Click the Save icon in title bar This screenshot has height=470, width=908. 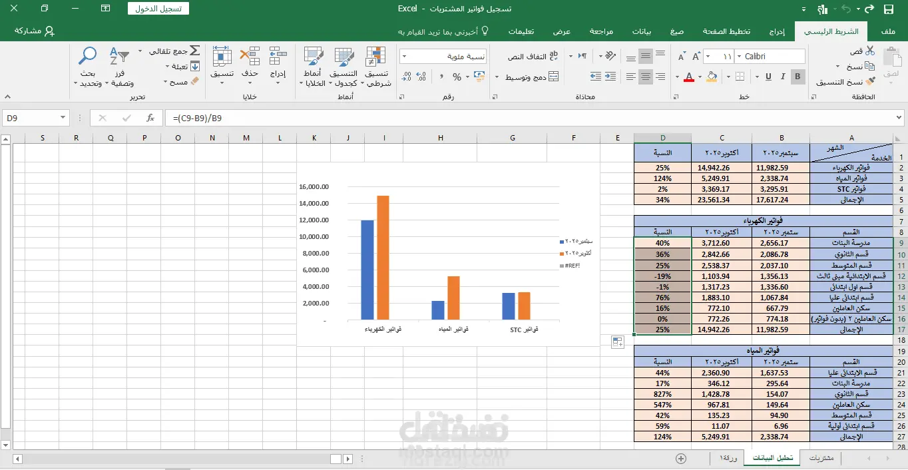tap(889, 9)
